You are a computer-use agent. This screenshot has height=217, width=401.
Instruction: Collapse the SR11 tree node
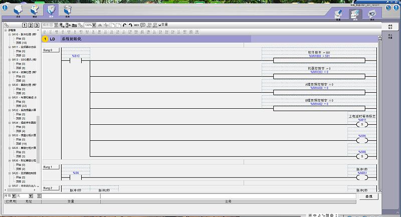click(x=10, y=47)
